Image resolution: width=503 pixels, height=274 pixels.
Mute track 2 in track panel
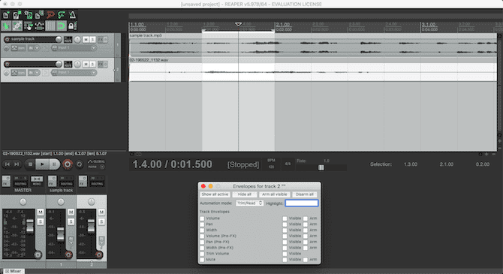coord(86,64)
